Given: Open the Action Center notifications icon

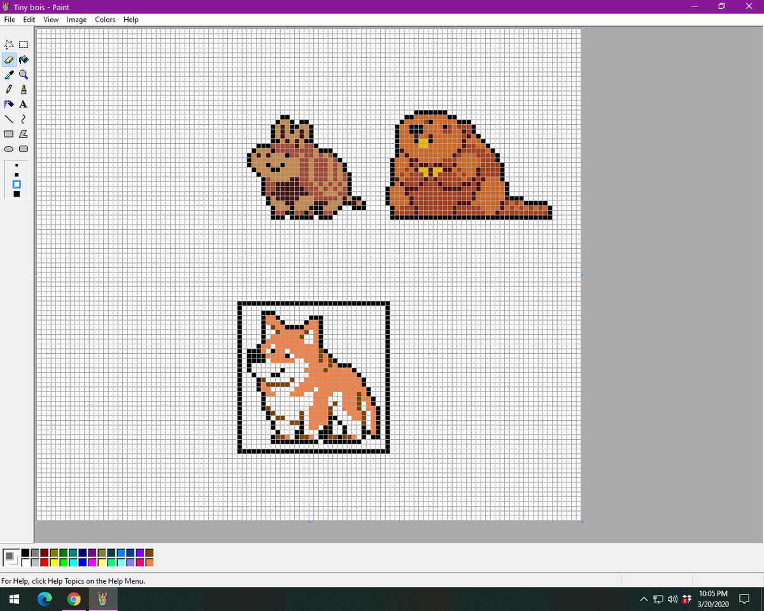Looking at the screenshot, I should 744,599.
